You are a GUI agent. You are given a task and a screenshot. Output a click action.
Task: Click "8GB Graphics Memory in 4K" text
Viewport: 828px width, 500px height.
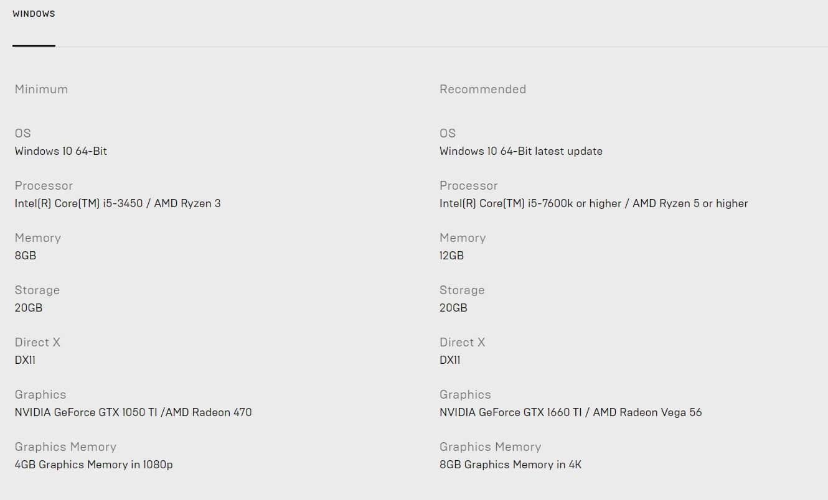[510, 465]
